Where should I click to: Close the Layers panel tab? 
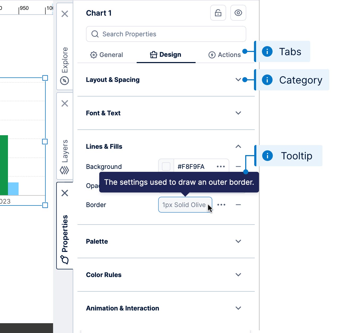(65, 103)
